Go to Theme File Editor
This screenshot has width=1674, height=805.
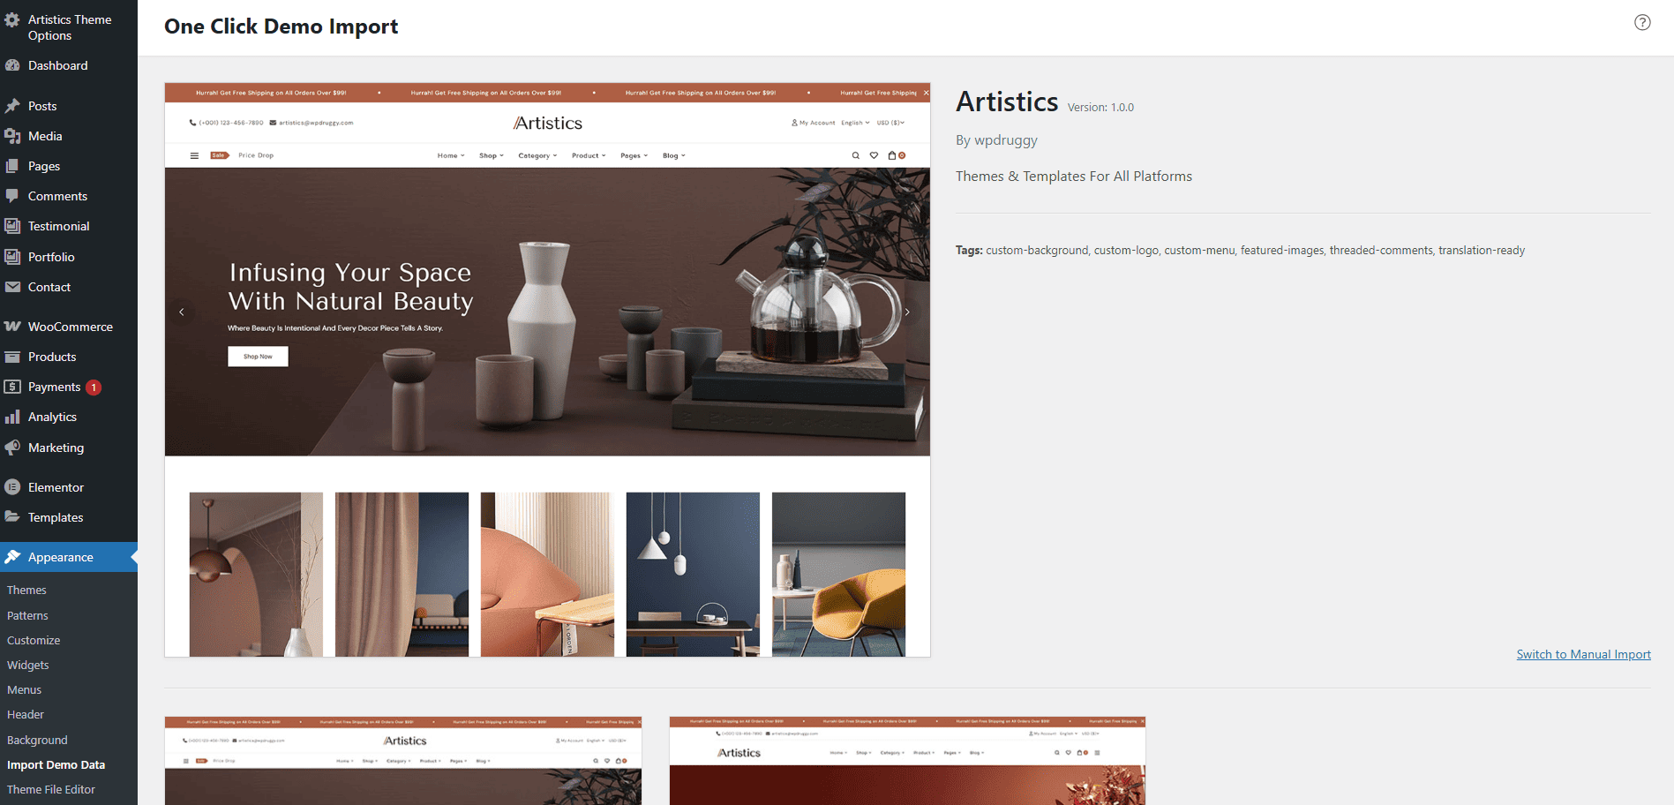(x=51, y=789)
